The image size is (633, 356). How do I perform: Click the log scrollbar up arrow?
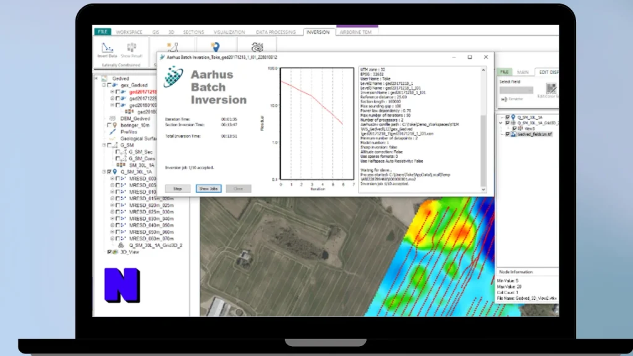483,70
